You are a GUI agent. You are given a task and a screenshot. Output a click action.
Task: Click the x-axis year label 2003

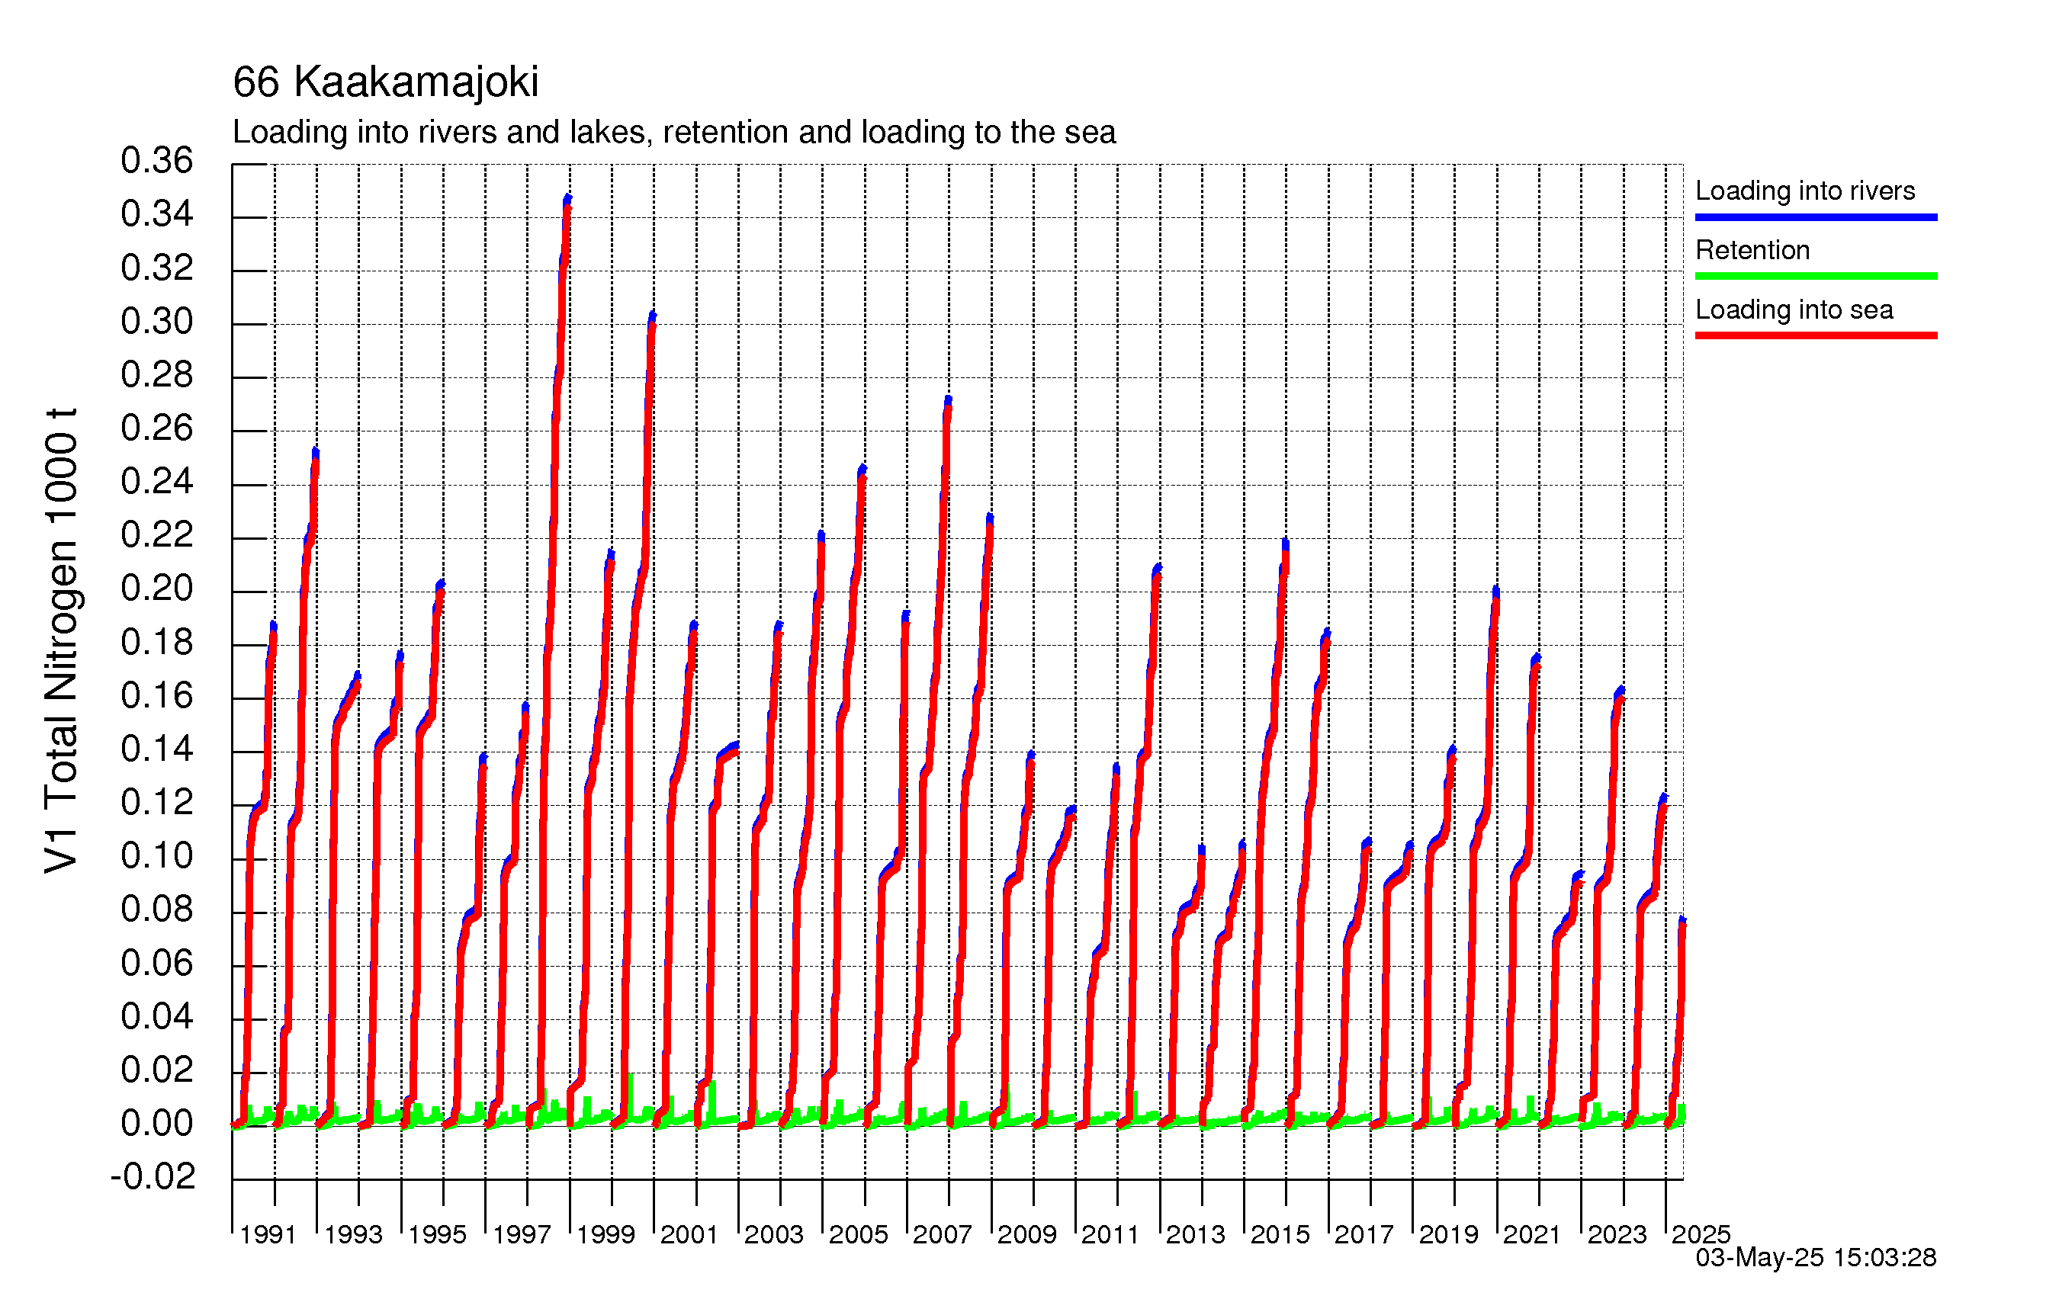[x=774, y=1234]
